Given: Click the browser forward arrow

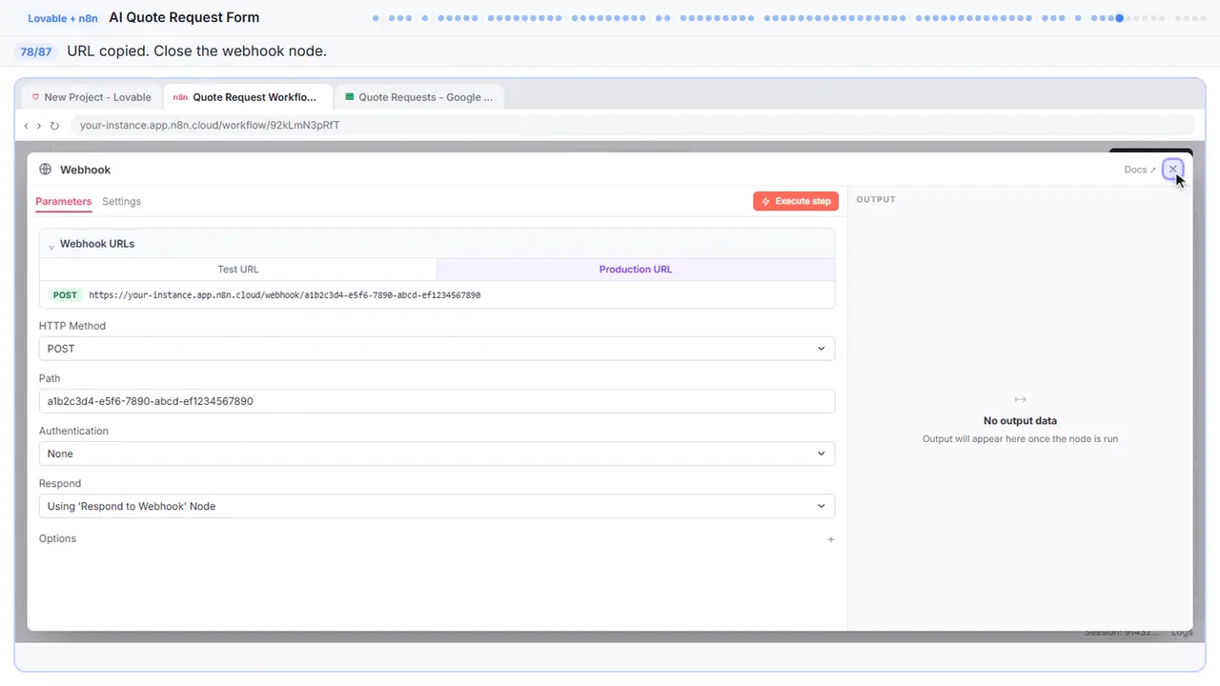Looking at the screenshot, I should [x=39, y=126].
